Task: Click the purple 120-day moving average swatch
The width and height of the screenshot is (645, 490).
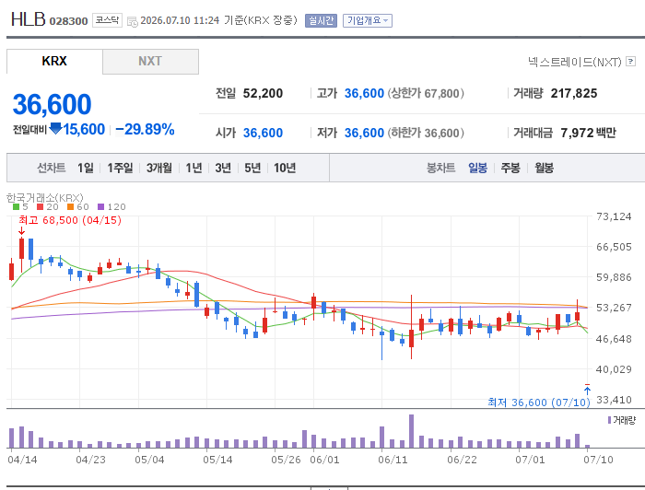Action: (100, 206)
